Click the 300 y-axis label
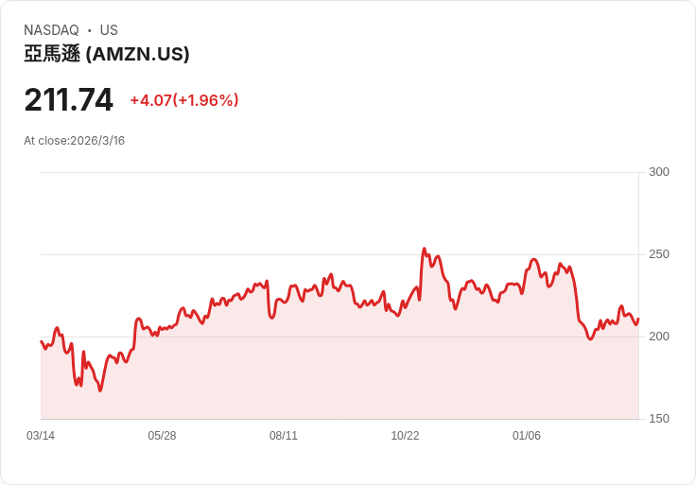 659,172
